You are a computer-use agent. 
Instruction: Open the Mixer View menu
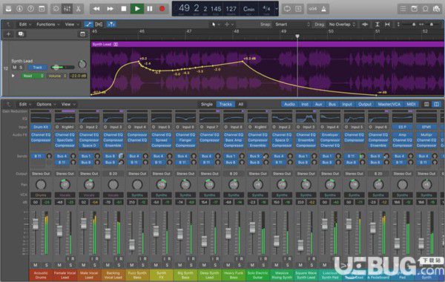(68, 104)
